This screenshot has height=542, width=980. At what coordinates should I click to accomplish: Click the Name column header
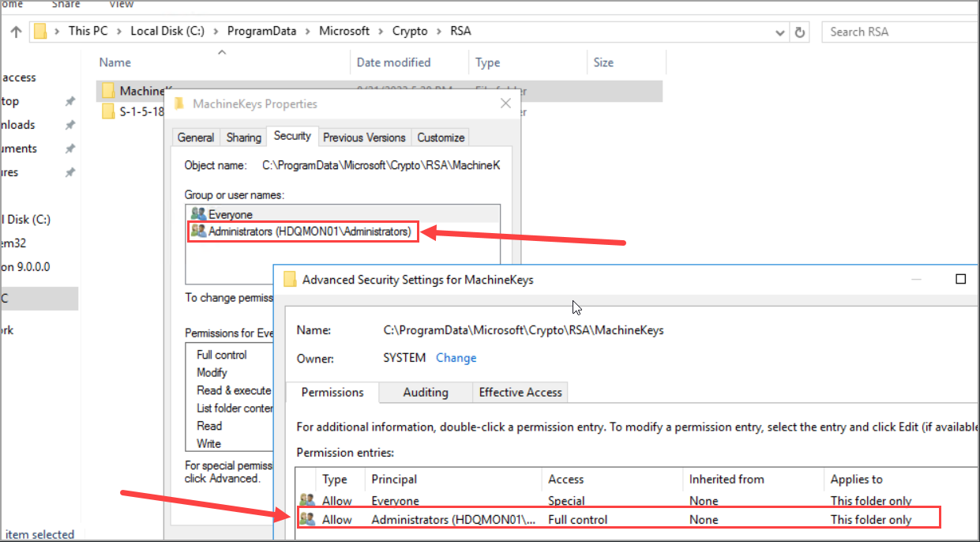(115, 62)
